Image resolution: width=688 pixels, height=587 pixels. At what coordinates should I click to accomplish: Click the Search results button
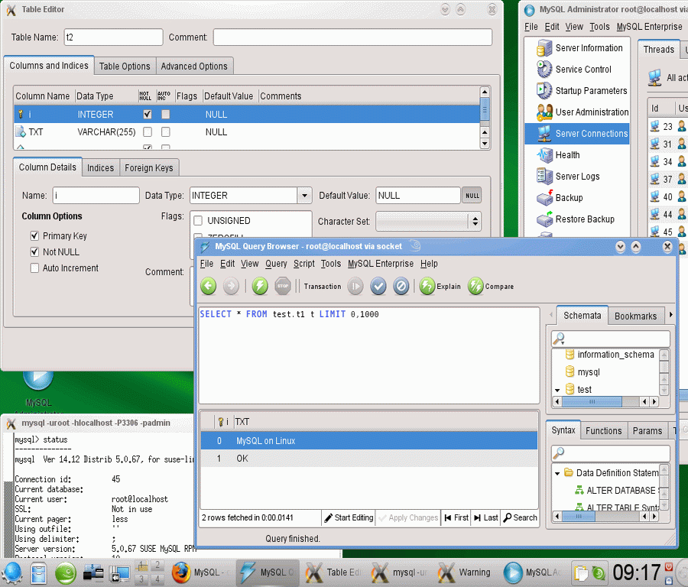pyautogui.click(x=520, y=517)
